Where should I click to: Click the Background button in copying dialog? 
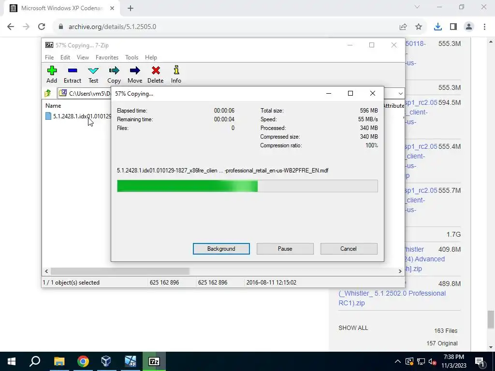tap(221, 249)
